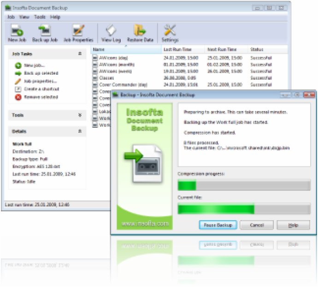
Task: Sort by the Status column header
Action: pos(268,49)
